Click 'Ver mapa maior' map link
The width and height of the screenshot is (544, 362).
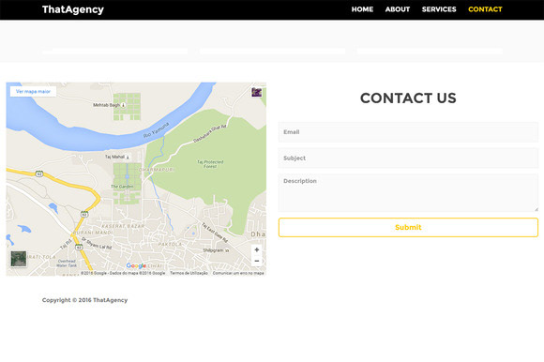pos(33,92)
